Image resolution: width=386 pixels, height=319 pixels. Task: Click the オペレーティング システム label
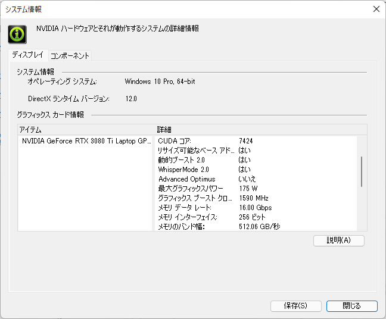63,82
